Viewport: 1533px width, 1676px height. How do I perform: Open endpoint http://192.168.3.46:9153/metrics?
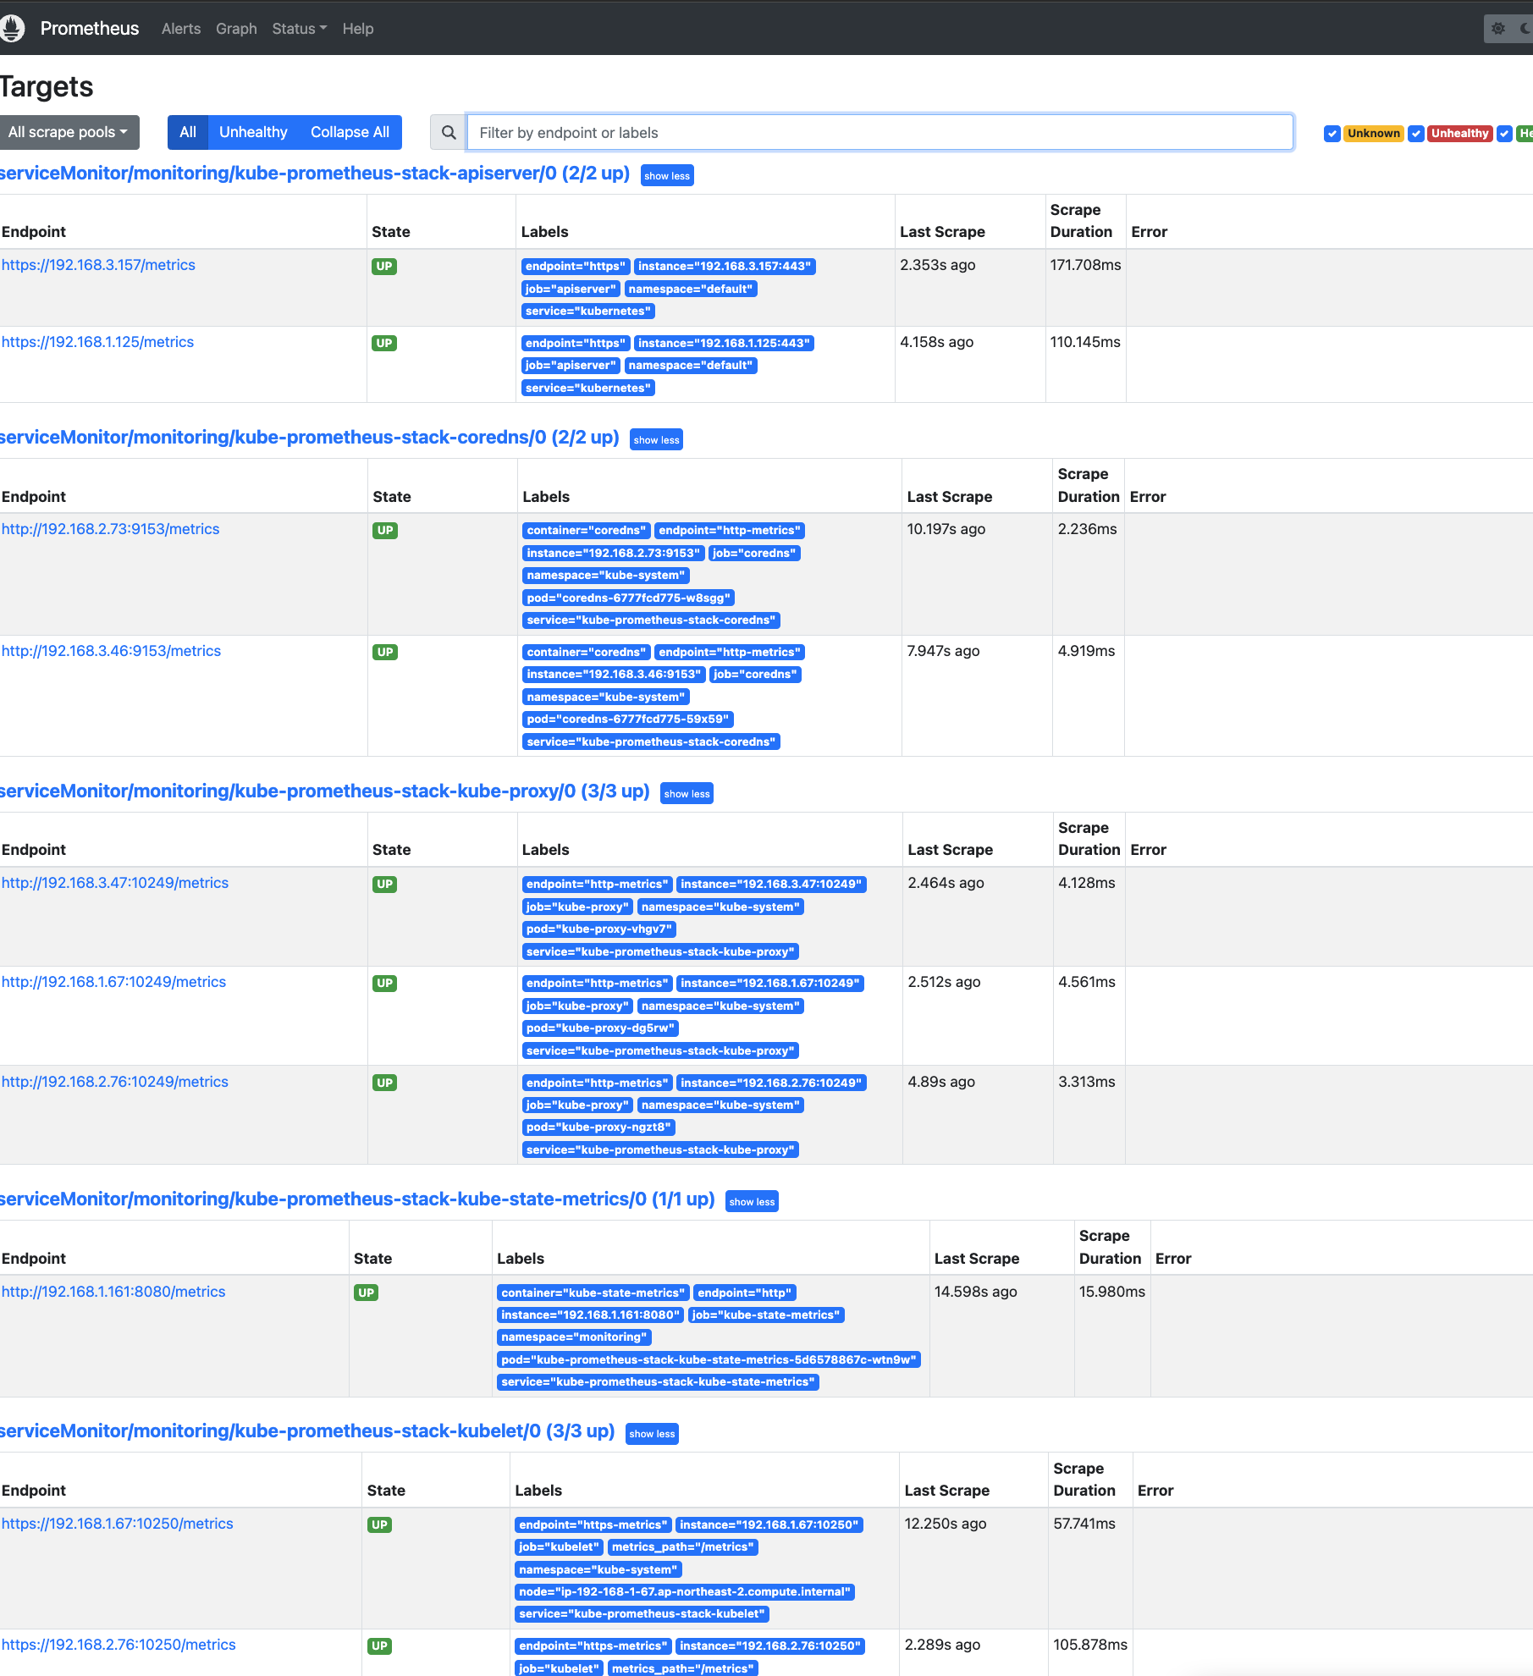coord(111,651)
